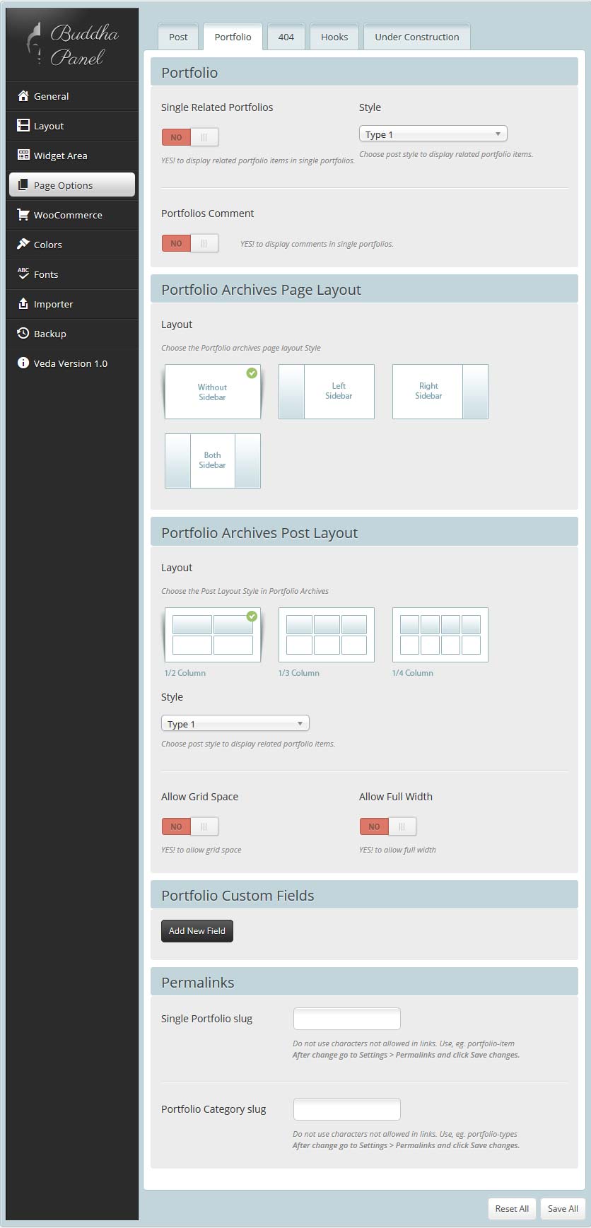Click the Add New Field button
The height and width of the screenshot is (1228, 591).
(197, 931)
